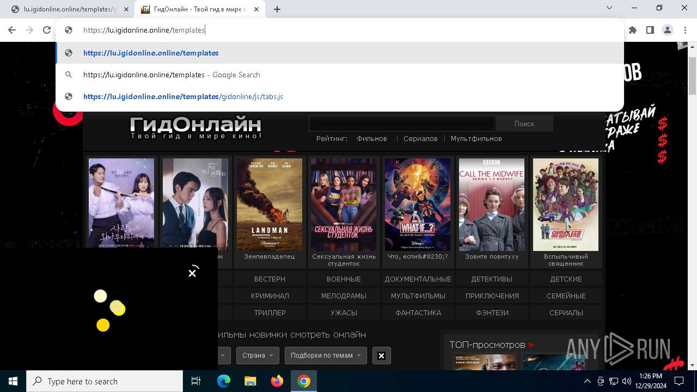Close the black popup ad overlay
Screen dimensions: 697x392
(x=192, y=273)
